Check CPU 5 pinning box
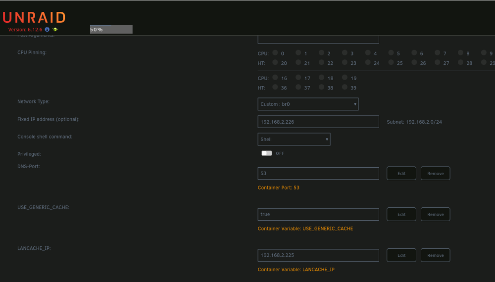The height and width of the screenshot is (282, 495). pyautogui.click(x=391, y=52)
